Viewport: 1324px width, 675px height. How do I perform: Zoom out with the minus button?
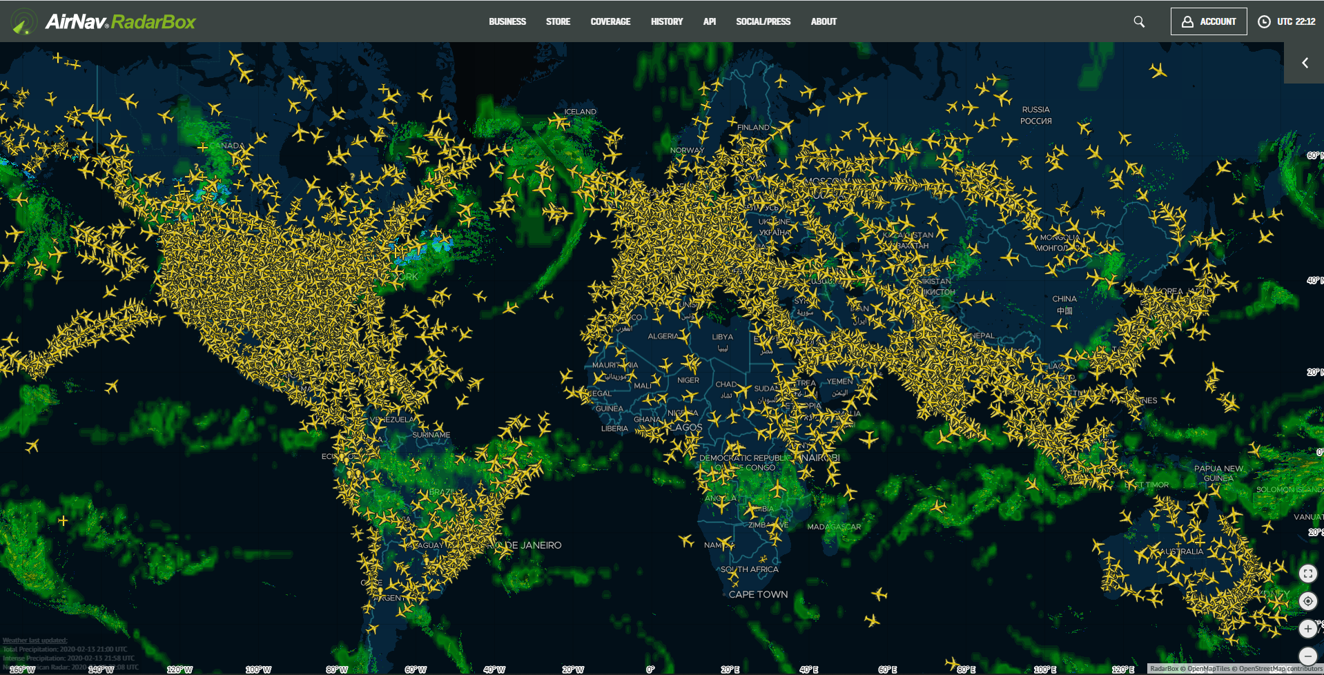[1307, 656]
